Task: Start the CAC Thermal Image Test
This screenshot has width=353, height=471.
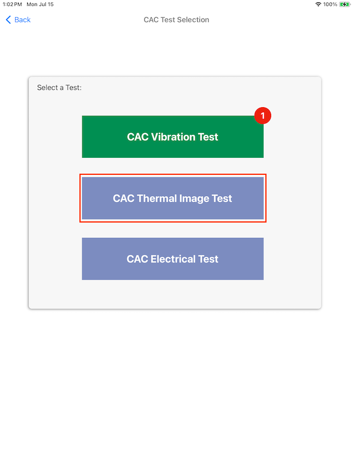Action: coord(172,198)
